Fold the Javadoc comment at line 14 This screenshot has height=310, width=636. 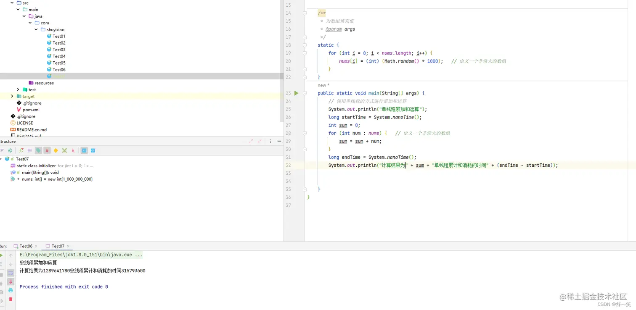coord(305,13)
